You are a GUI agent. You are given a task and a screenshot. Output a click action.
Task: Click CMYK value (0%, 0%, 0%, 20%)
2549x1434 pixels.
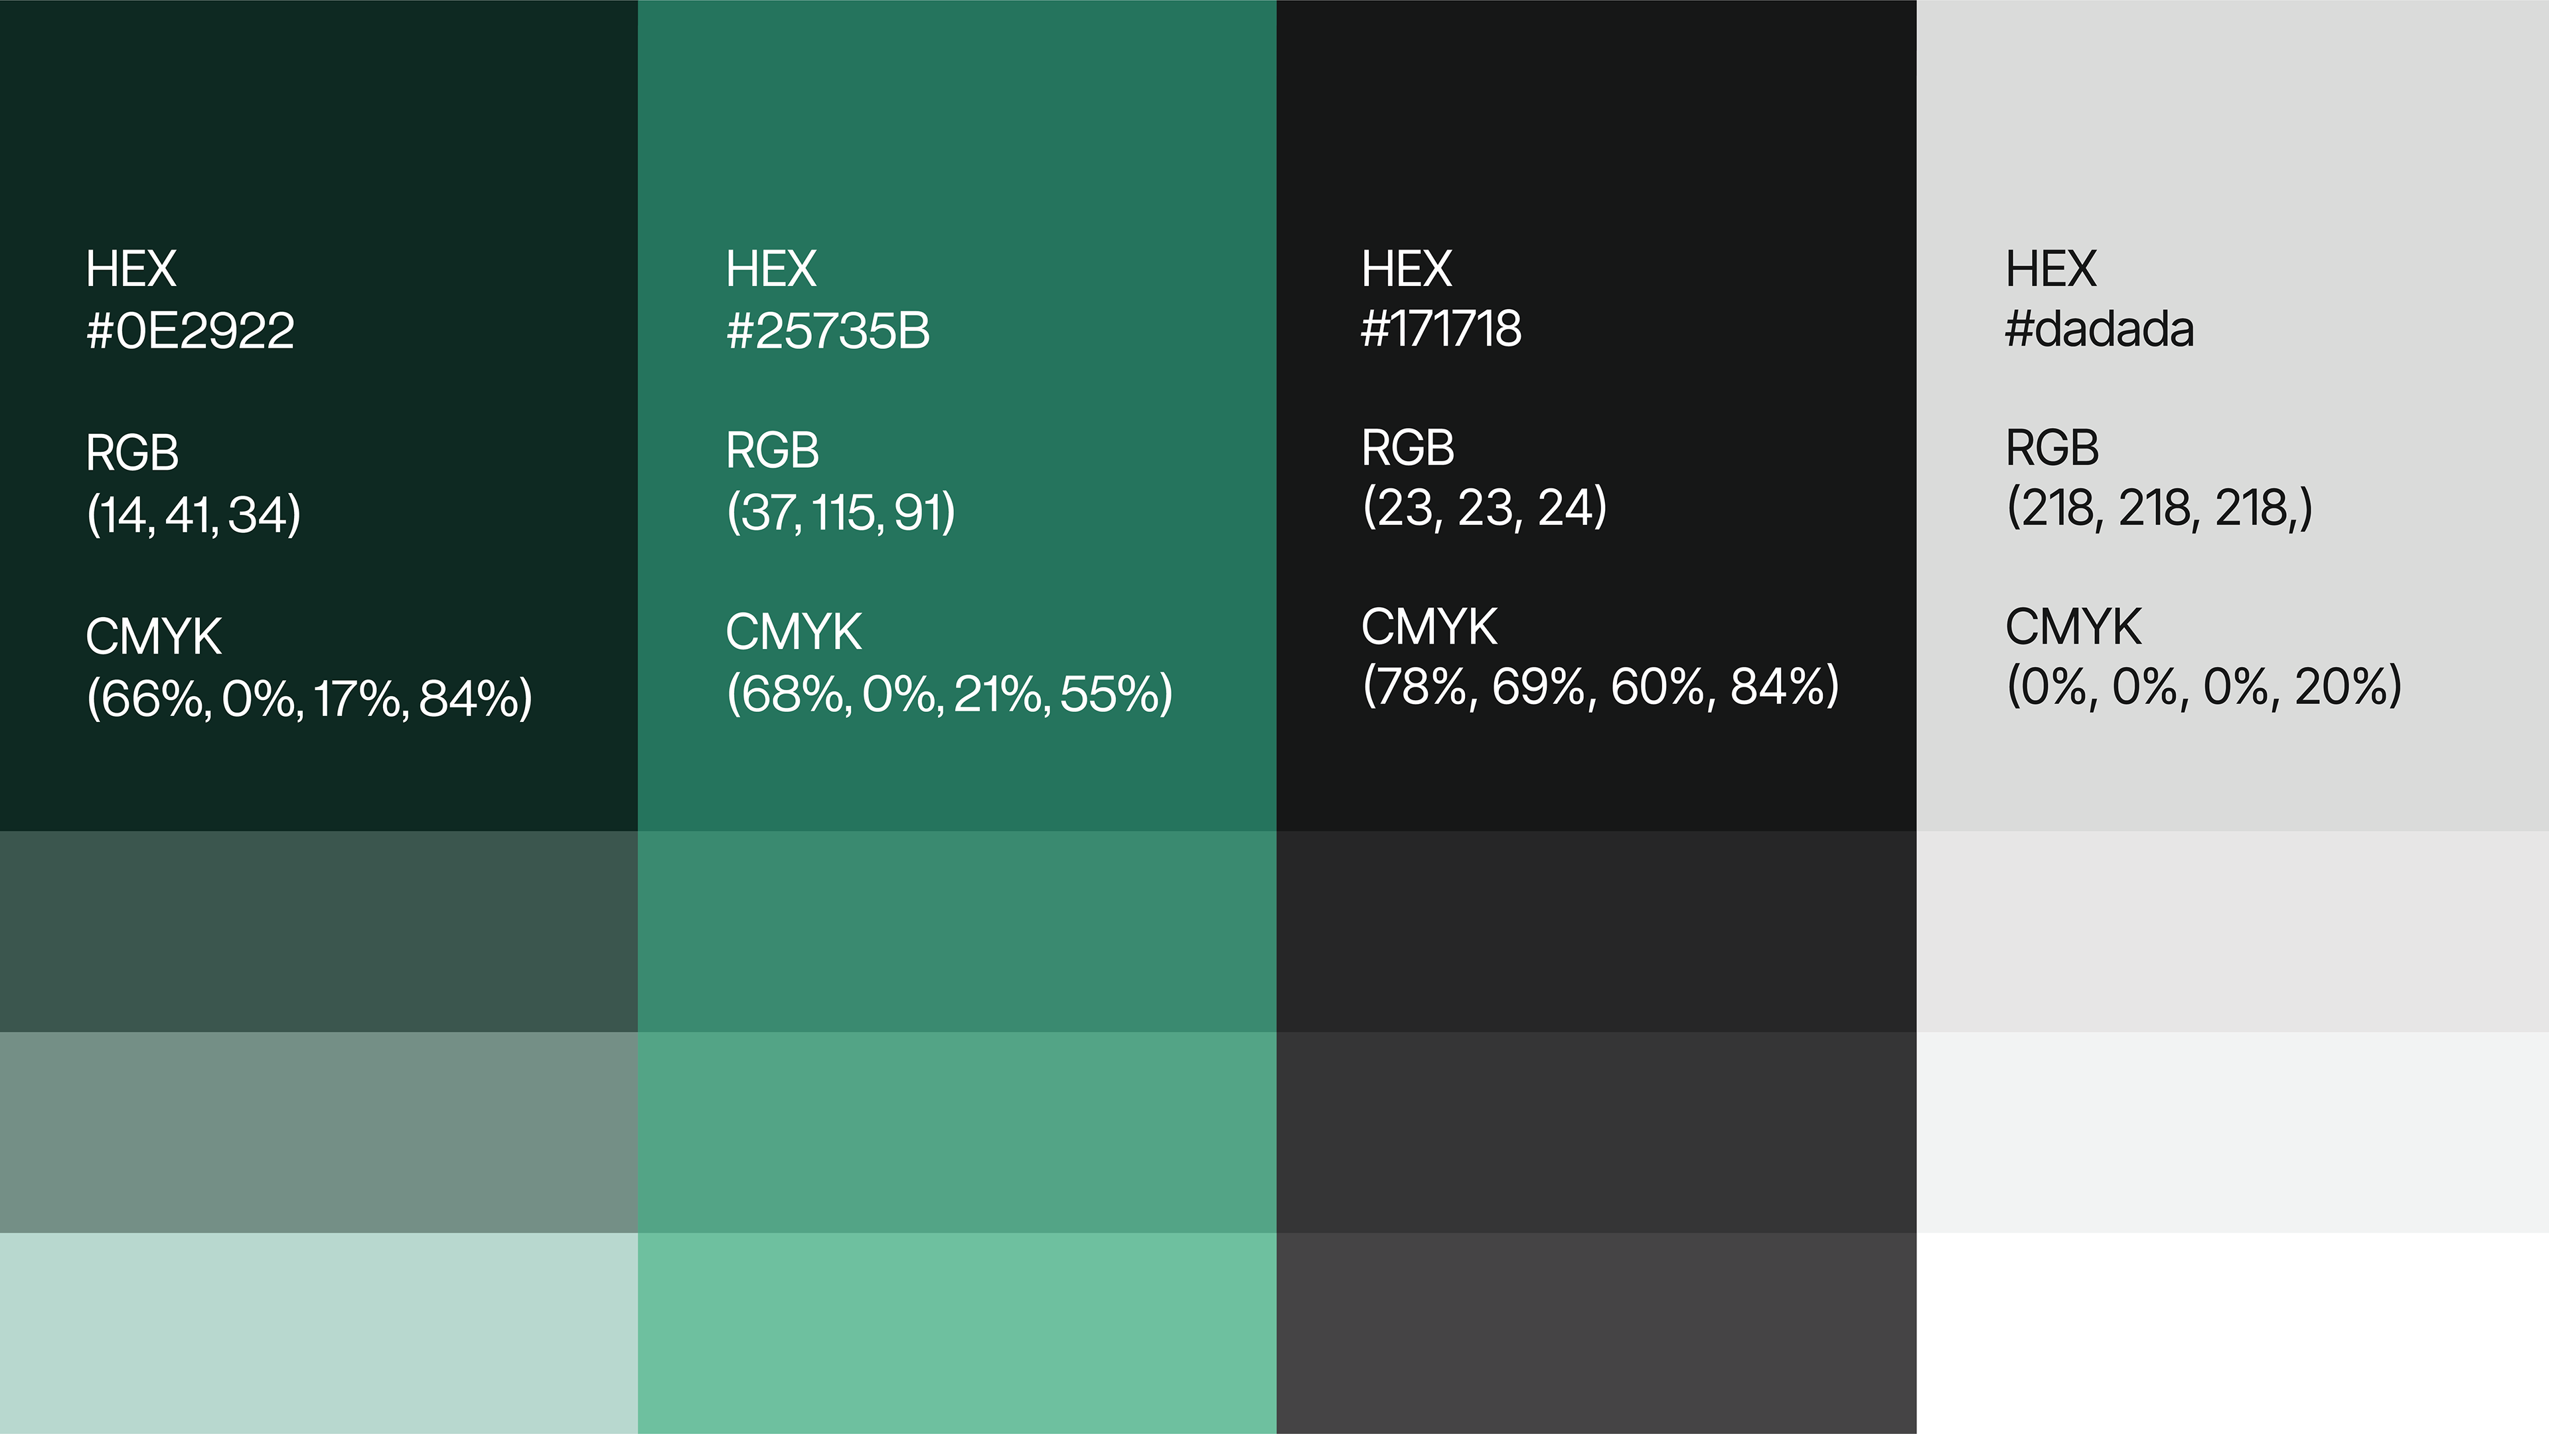point(2204,686)
